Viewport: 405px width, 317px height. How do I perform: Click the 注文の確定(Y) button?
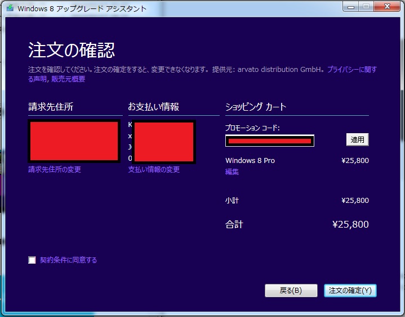350,291
